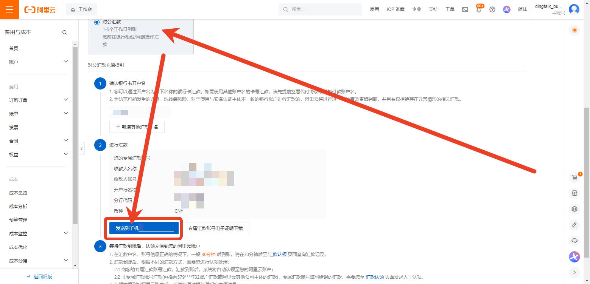Open the 支持 top navigation item
Viewport: 590px width, 284px height.
coord(433,9)
